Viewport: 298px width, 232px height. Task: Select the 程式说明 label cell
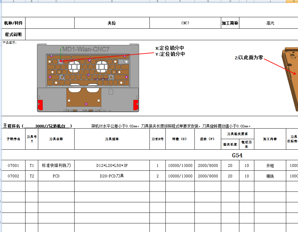(x=14, y=34)
